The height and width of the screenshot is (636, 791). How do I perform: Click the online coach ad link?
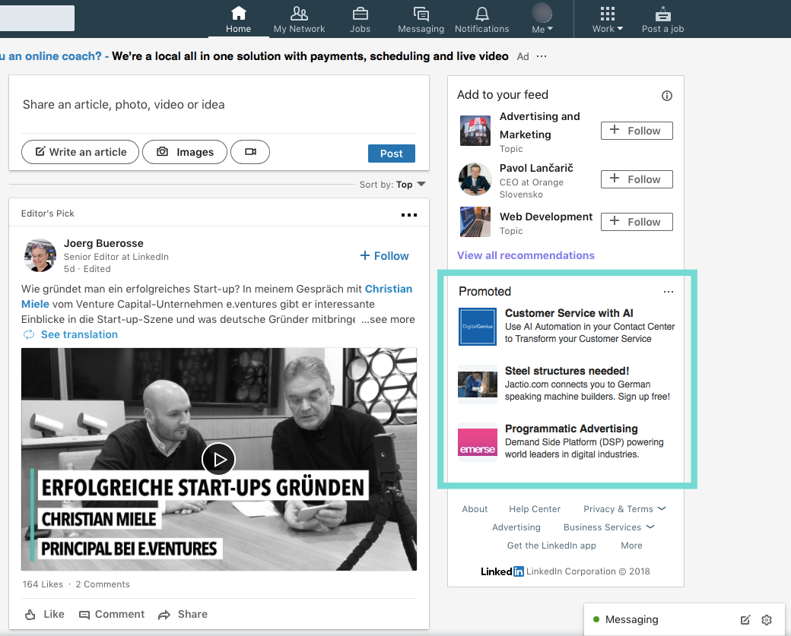[50, 56]
